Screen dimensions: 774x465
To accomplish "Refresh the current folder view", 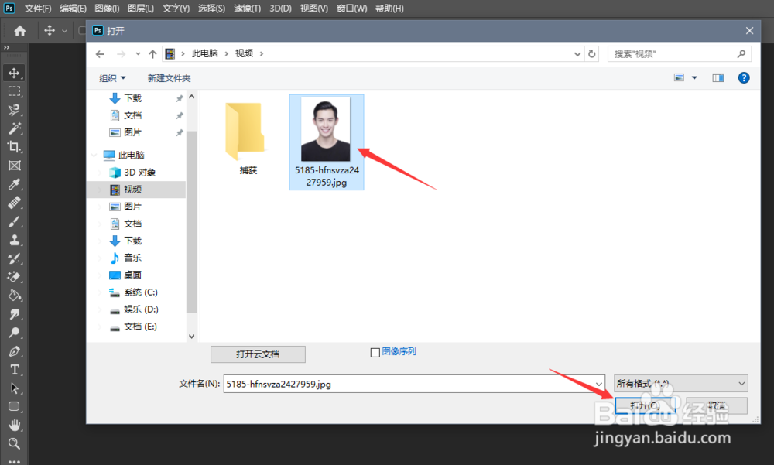I will (592, 54).
